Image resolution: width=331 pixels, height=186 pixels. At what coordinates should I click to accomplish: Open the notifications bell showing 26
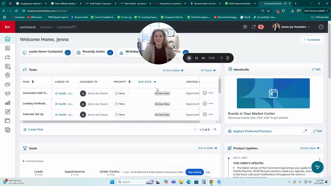[254, 27]
